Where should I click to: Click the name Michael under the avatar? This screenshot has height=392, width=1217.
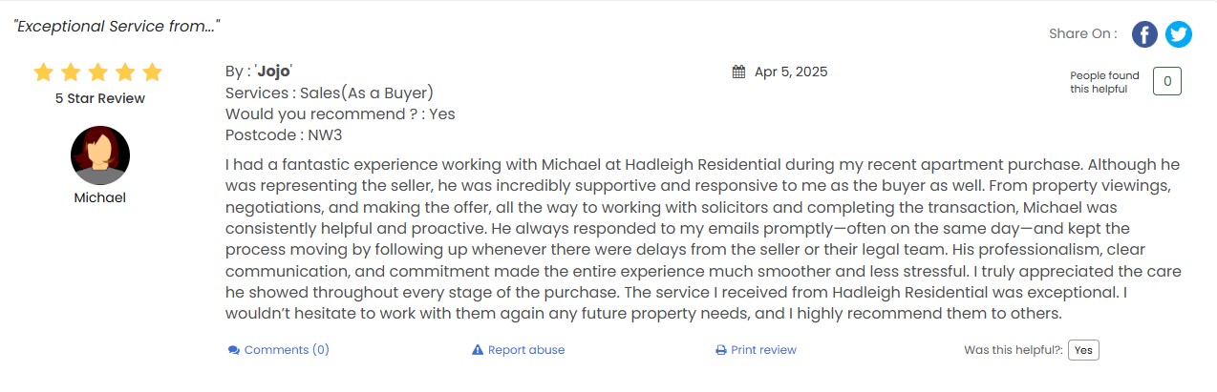pos(100,197)
